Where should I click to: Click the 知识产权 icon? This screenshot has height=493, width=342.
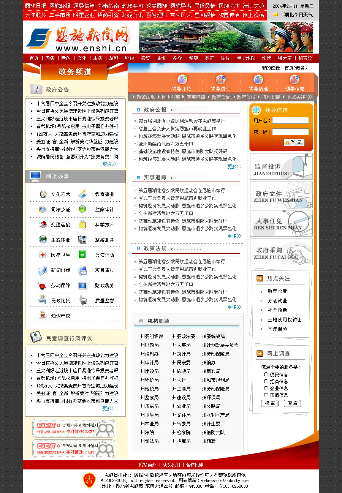(x=43, y=315)
